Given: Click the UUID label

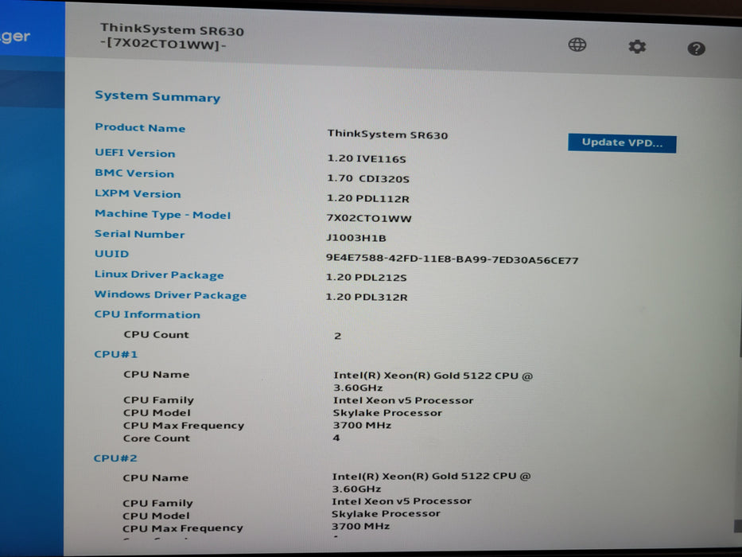Looking at the screenshot, I should point(111,254).
